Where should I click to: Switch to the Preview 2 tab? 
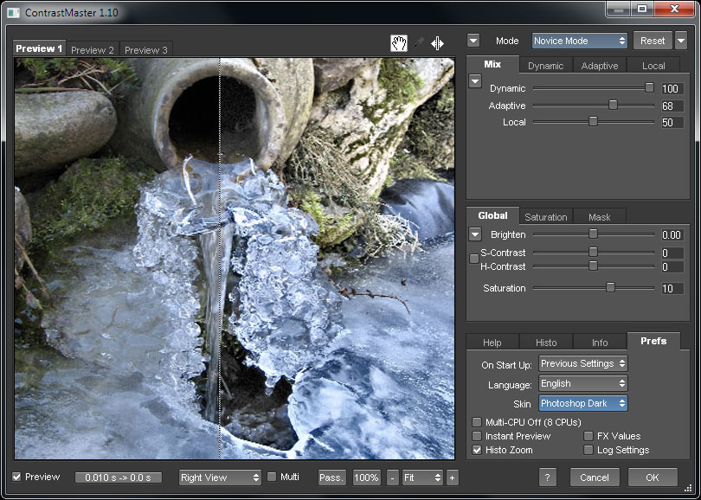(93, 50)
